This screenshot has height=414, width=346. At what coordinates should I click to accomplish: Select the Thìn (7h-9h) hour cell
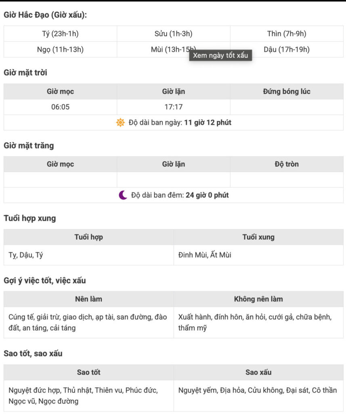pos(287,34)
